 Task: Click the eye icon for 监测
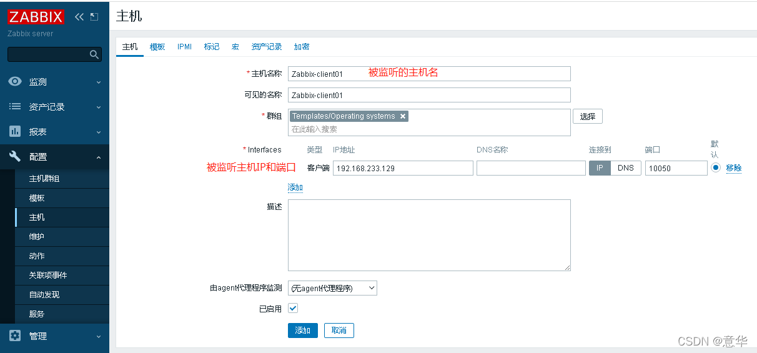[15, 82]
